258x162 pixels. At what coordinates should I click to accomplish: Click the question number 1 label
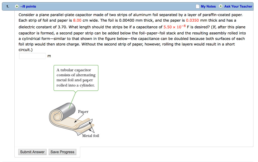[x=7, y=6]
